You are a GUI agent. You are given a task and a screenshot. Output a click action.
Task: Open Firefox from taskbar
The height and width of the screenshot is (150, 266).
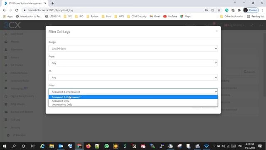click(88, 146)
